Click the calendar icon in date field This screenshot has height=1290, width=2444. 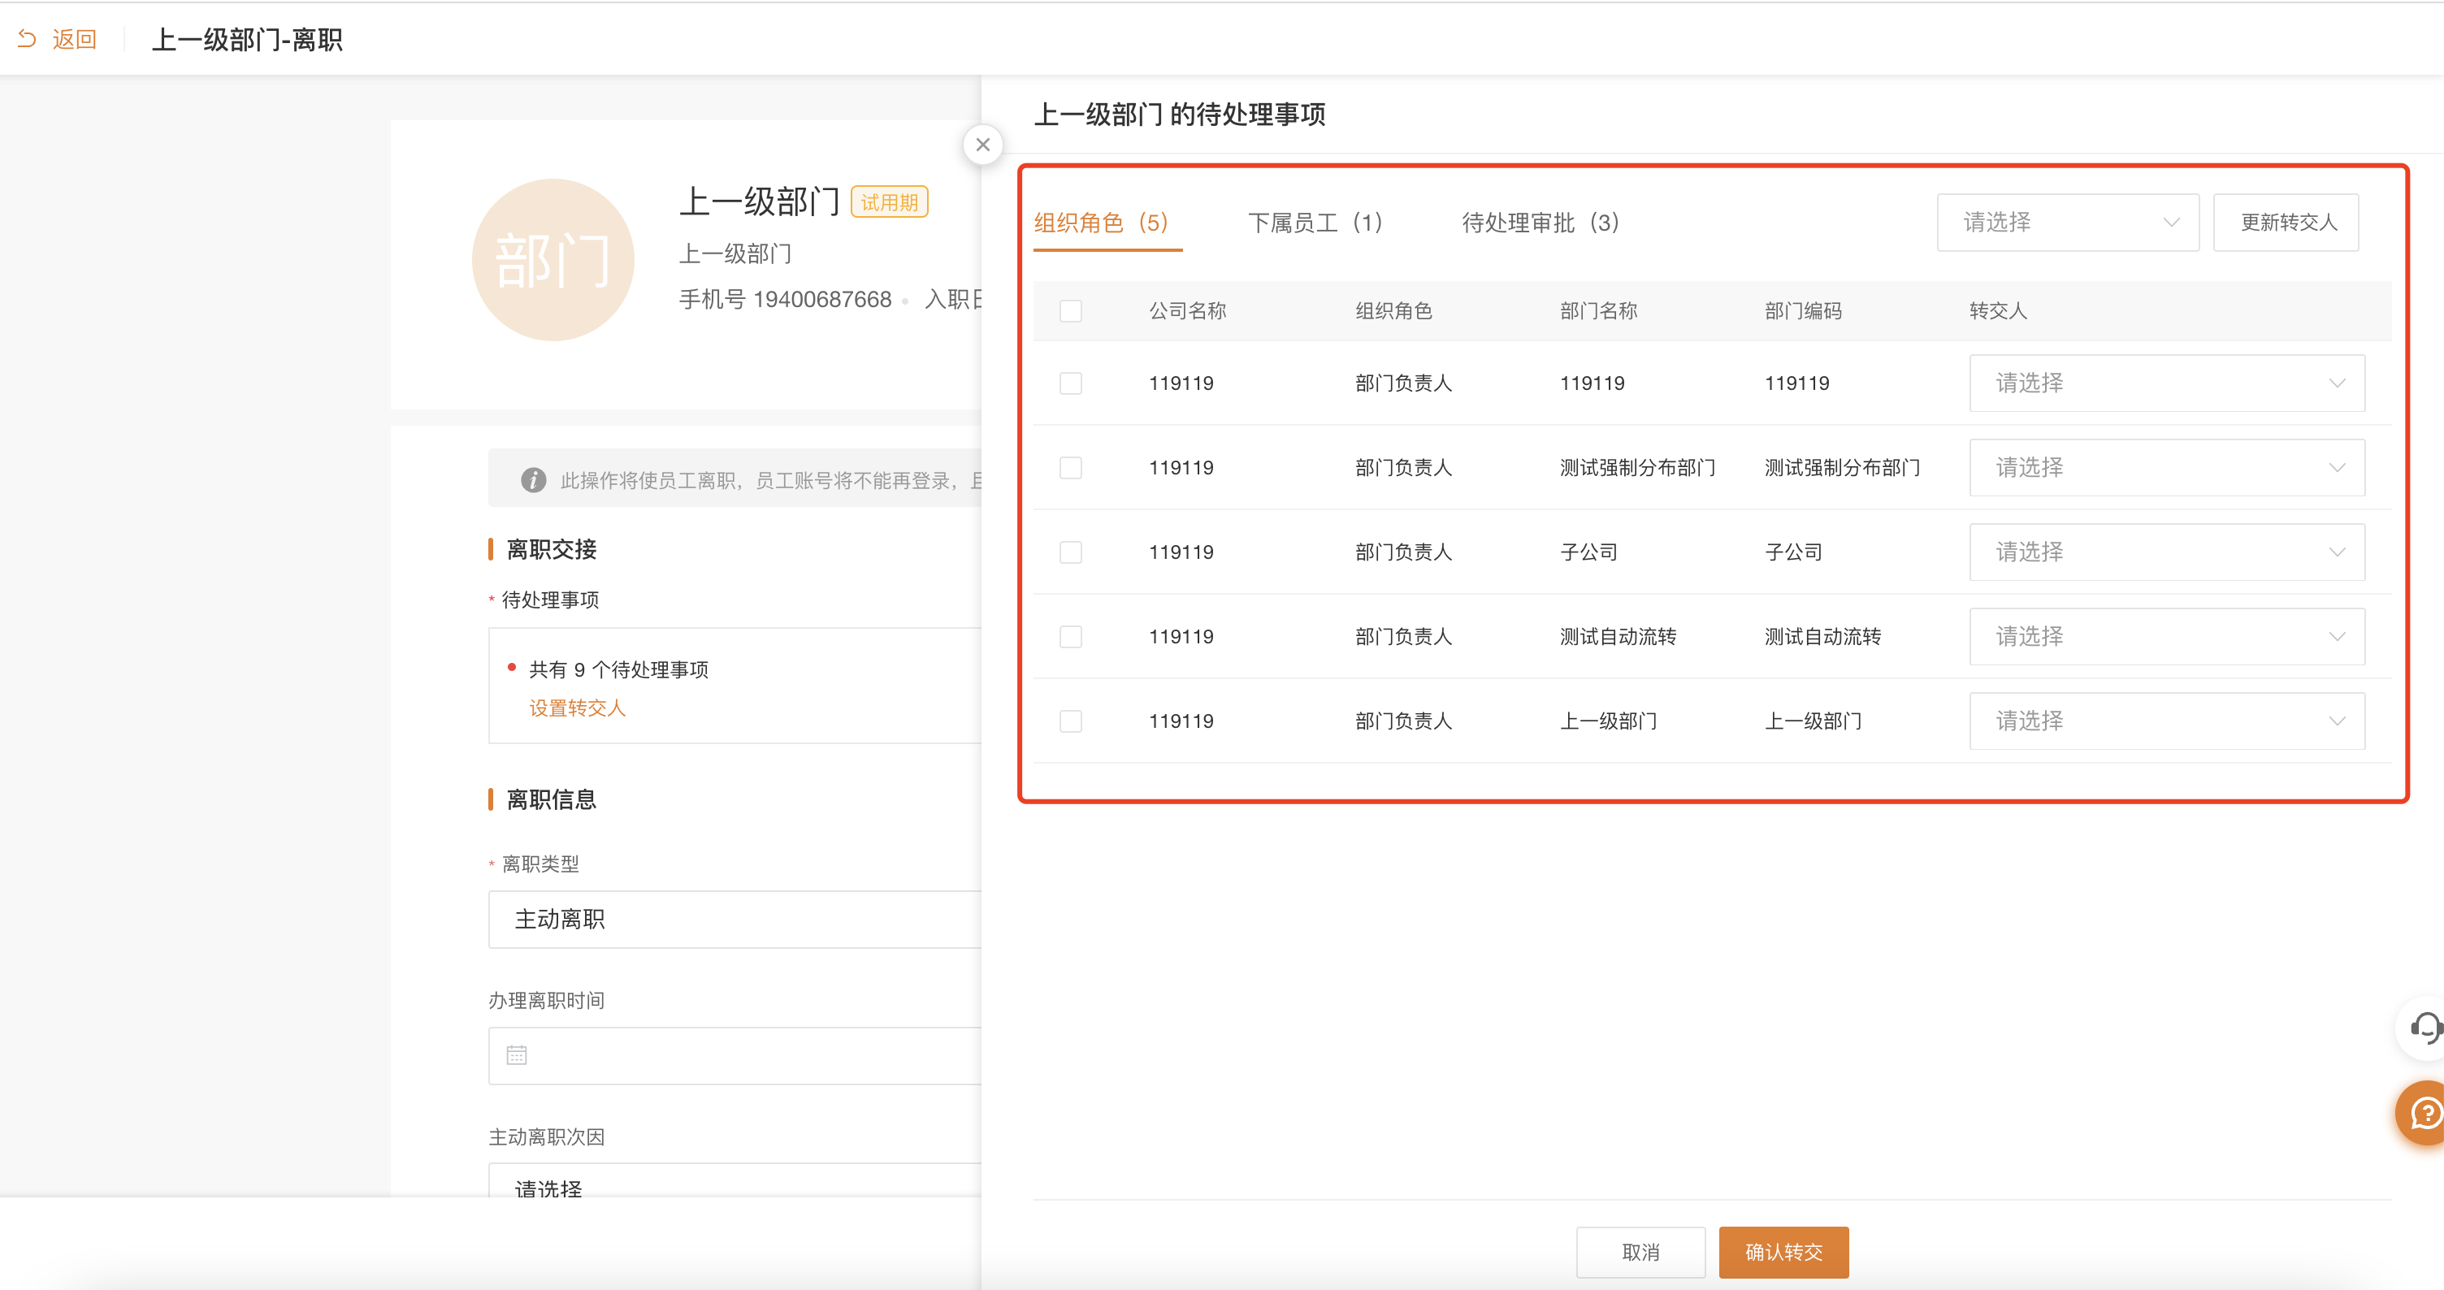coord(516,1054)
